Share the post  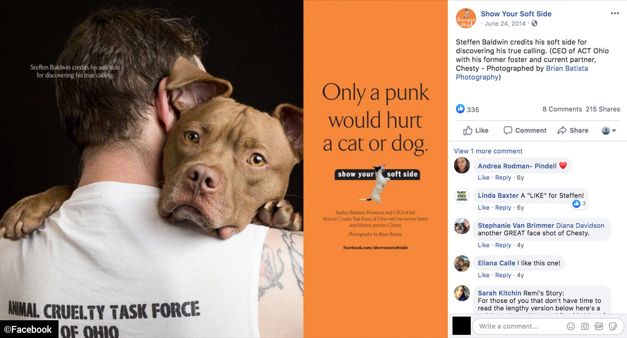(573, 130)
